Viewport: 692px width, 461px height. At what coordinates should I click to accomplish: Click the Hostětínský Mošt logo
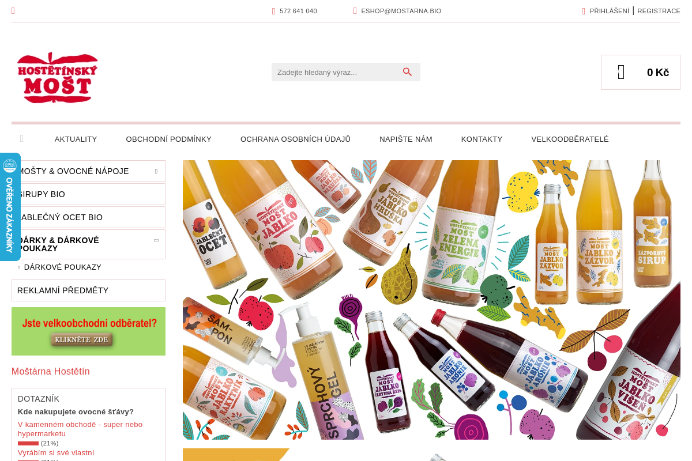(x=58, y=77)
